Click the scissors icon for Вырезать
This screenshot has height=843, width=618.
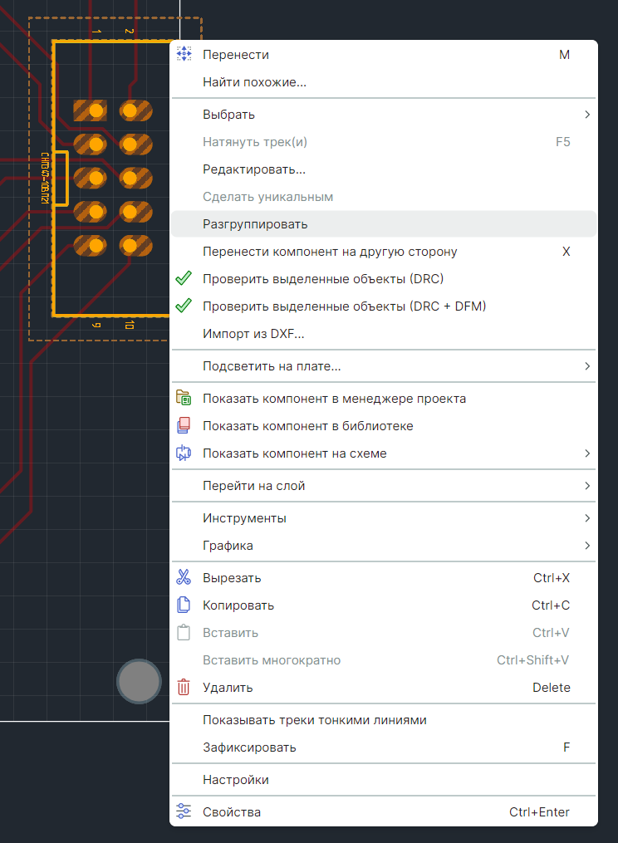[184, 577]
